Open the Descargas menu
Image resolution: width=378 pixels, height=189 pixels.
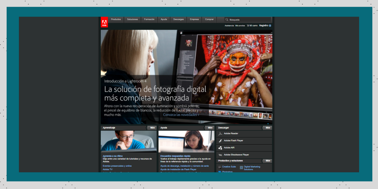[x=179, y=20]
